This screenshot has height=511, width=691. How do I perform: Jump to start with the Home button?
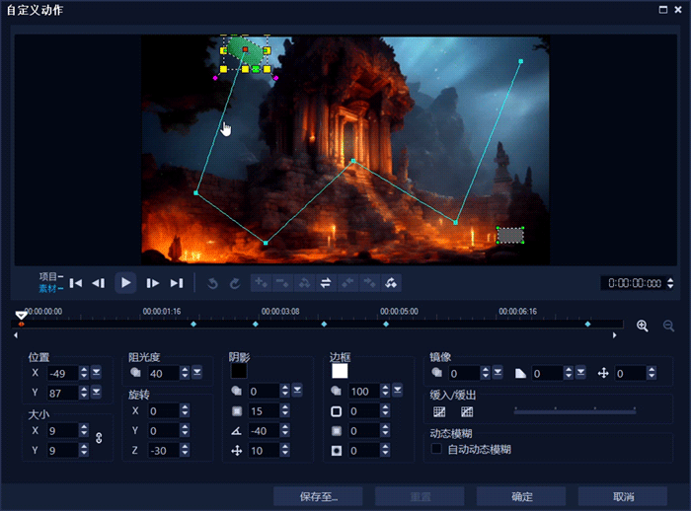pyautogui.click(x=76, y=283)
